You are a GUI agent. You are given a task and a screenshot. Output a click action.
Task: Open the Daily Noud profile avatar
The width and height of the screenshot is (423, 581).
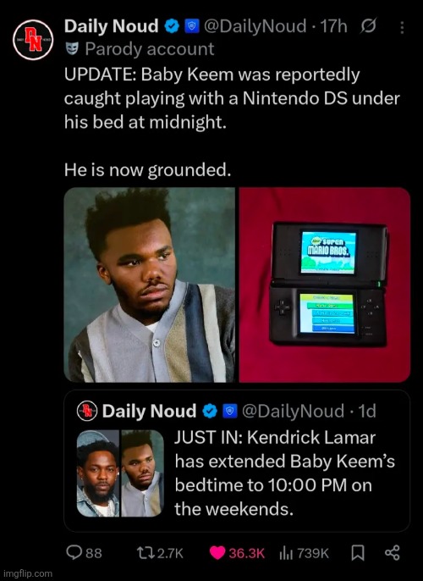click(x=33, y=40)
